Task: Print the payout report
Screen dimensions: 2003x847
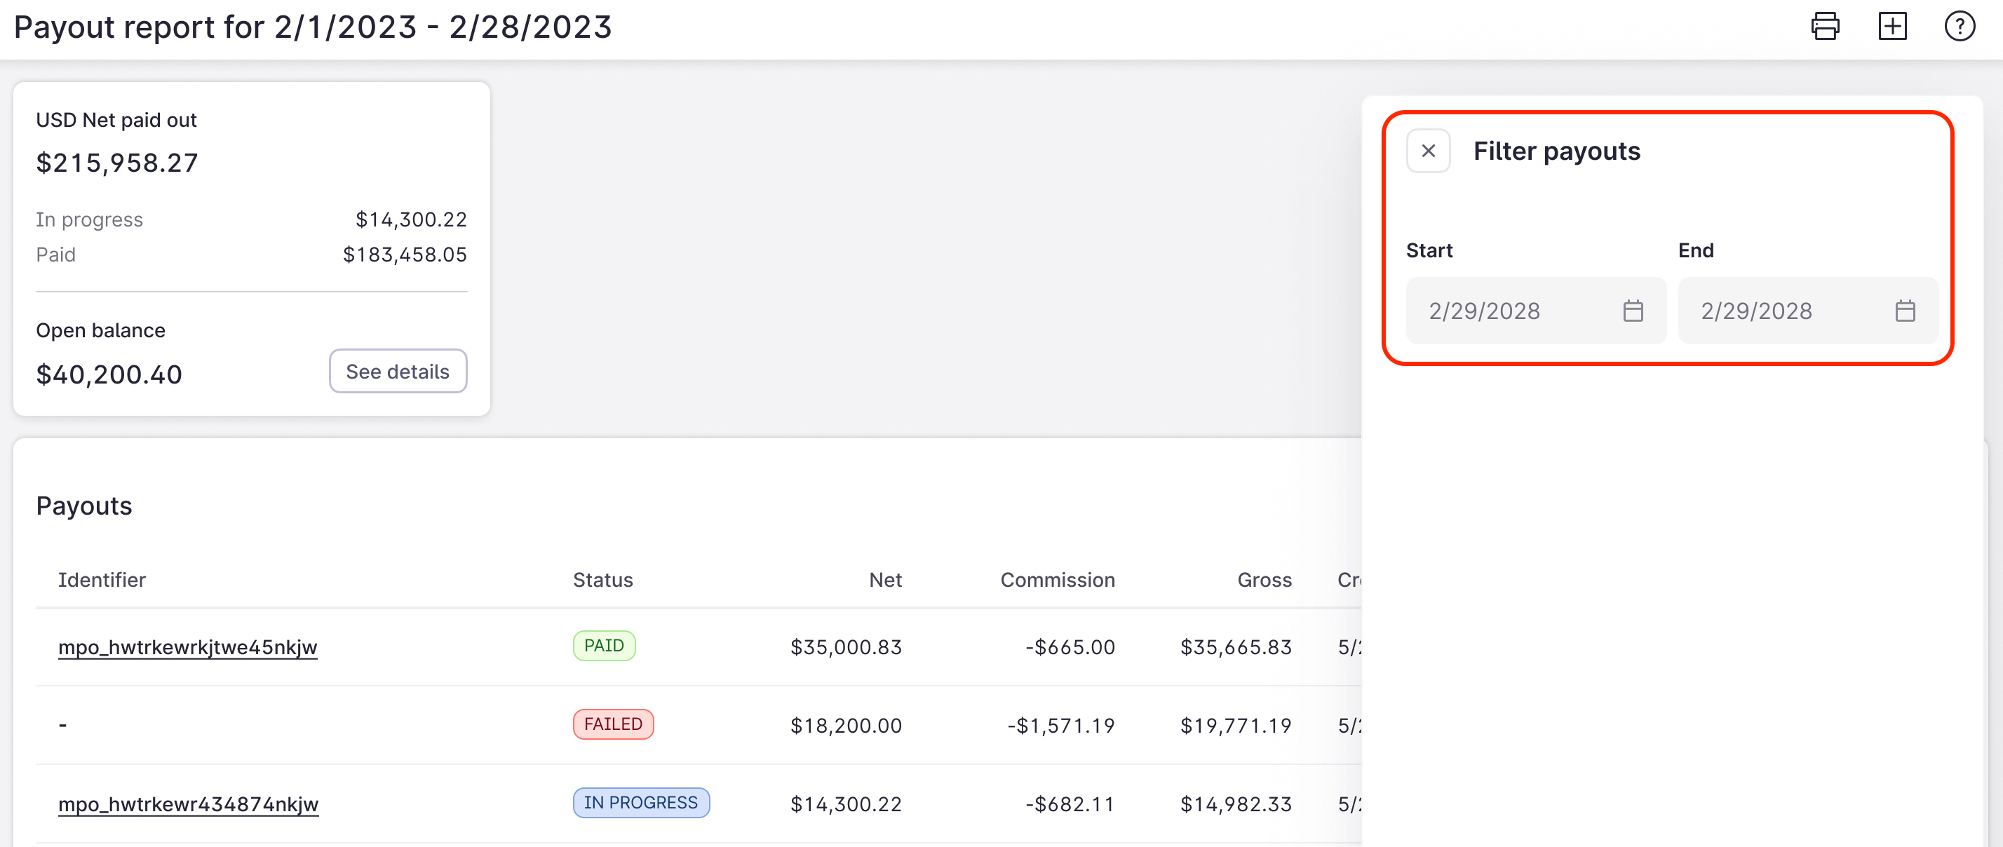Action: click(1825, 26)
